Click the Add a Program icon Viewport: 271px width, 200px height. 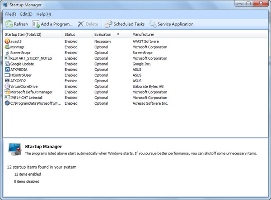point(36,24)
